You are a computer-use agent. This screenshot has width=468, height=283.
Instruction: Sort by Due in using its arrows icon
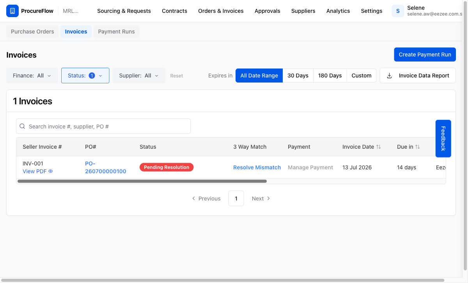tap(417, 147)
